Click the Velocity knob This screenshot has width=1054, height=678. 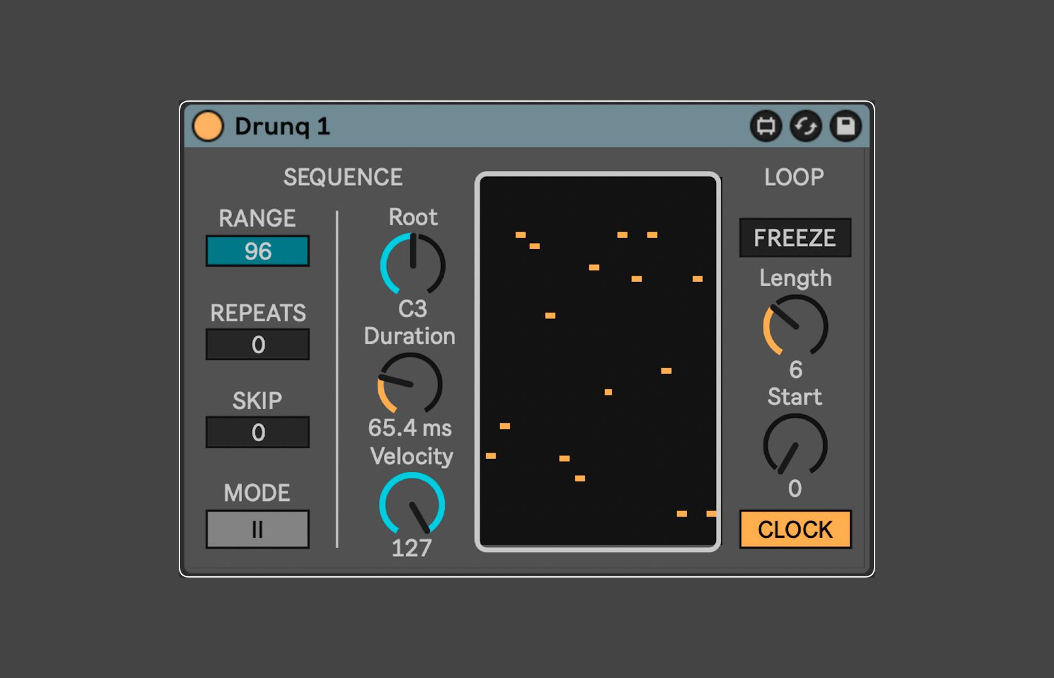coord(412,505)
